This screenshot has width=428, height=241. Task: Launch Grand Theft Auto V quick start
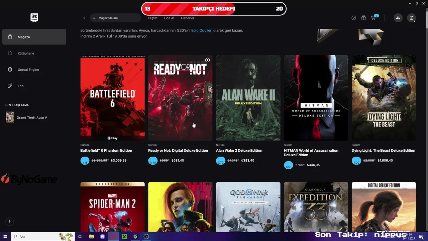tap(27, 117)
